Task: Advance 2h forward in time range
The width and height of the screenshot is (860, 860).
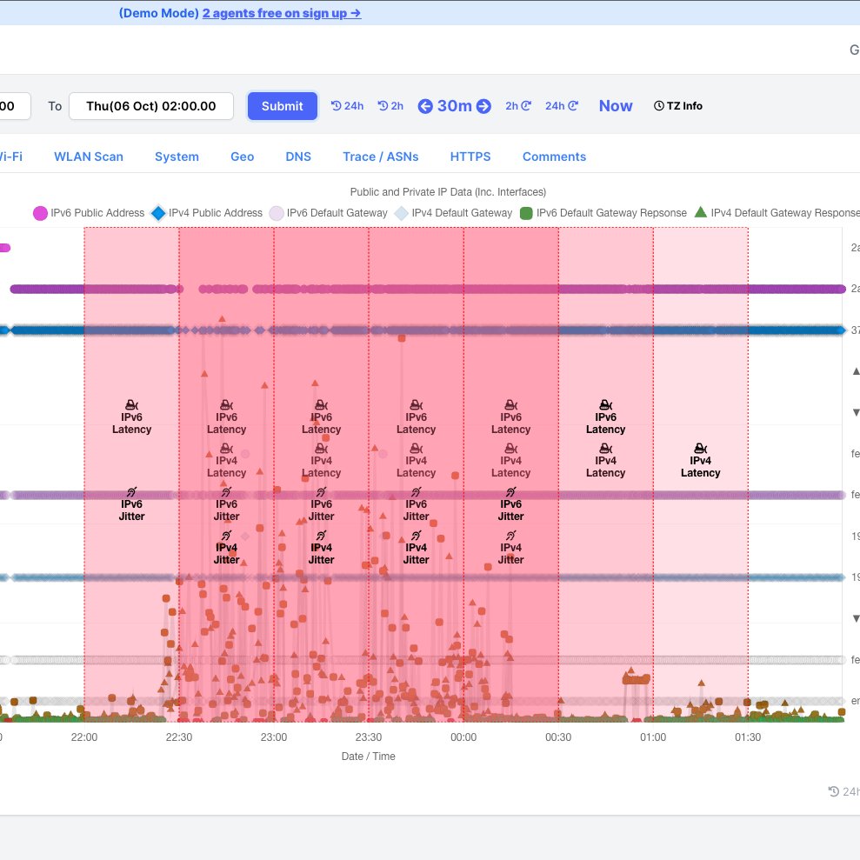Action: [x=518, y=106]
